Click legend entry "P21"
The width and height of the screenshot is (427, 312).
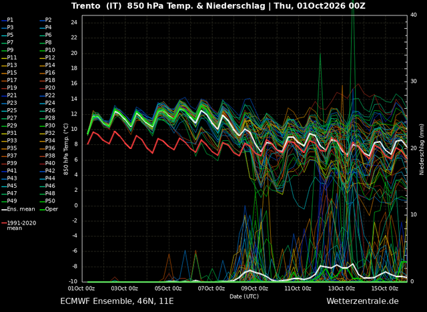point(9,96)
